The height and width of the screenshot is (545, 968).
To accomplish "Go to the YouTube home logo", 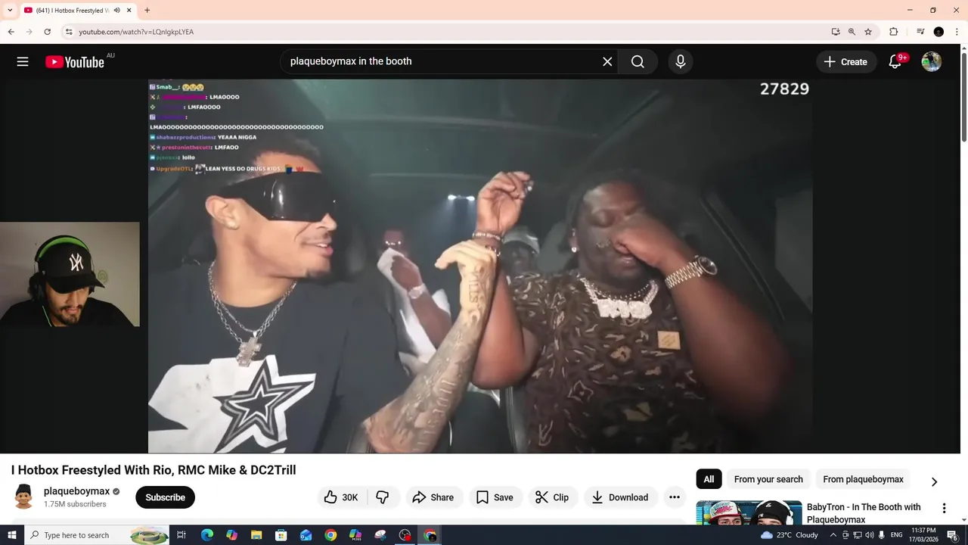I will click(75, 62).
